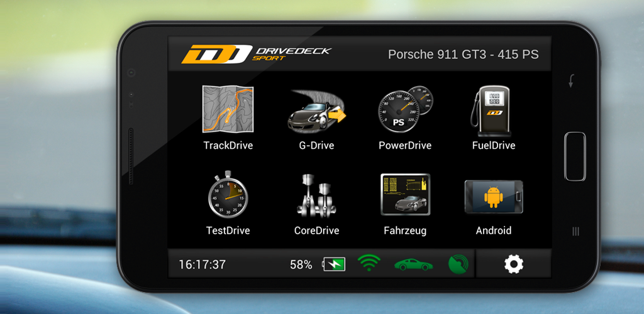Tap the green Wi-Fi status icon
This screenshot has height=314, width=644.
coord(369,263)
